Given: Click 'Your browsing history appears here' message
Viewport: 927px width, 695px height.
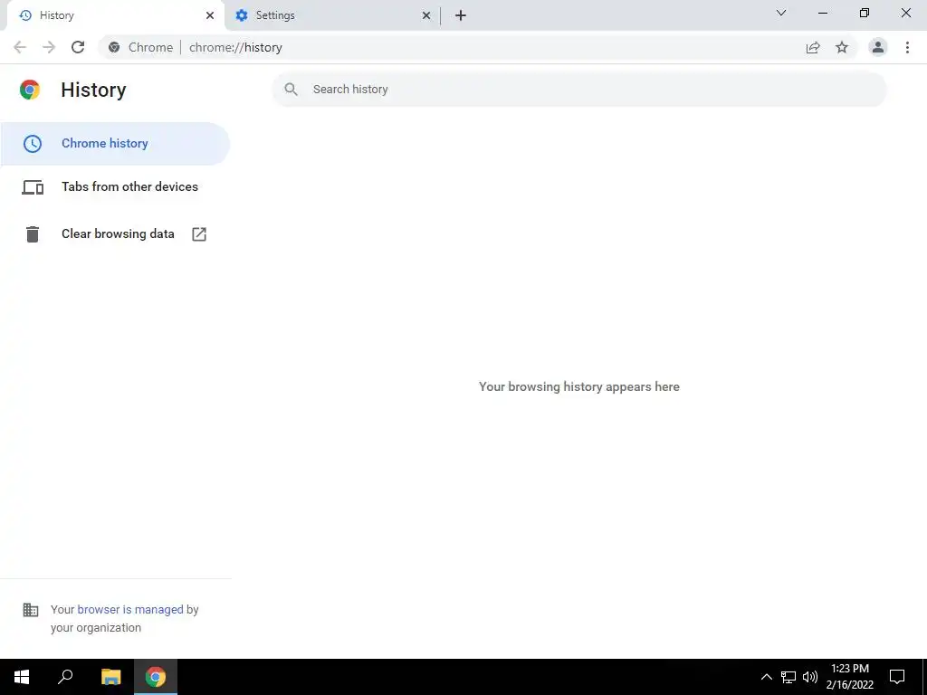Looking at the screenshot, I should point(578,386).
